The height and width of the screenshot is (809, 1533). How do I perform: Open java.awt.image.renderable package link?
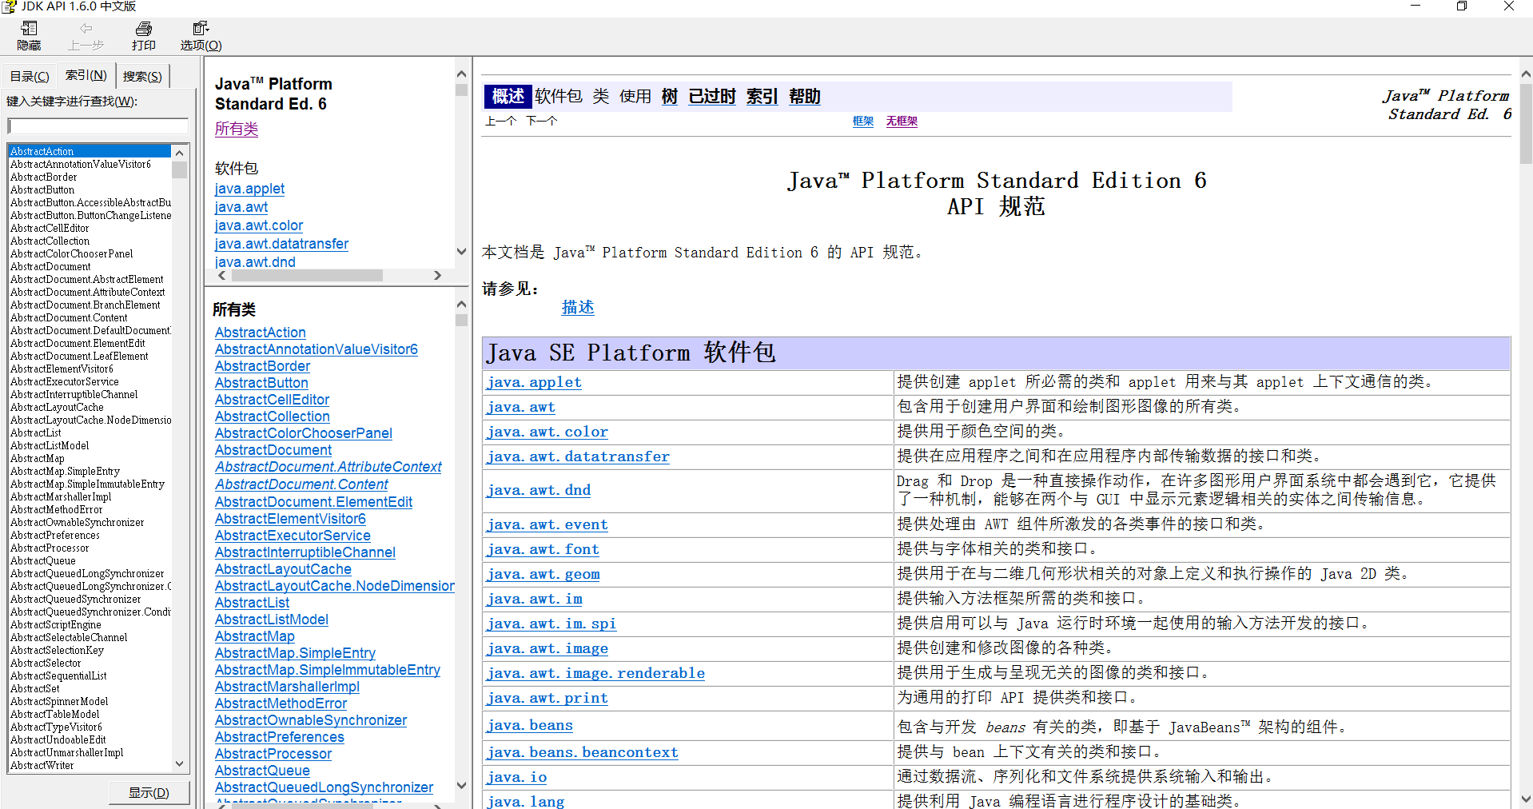[x=595, y=673]
